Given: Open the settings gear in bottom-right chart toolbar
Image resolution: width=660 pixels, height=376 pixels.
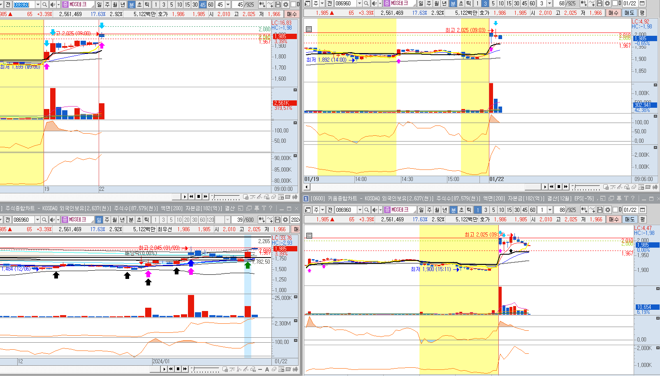Looking at the screenshot, I should click(x=607, y=210).
